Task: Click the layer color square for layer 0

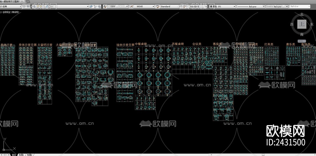Action: pos(49,6)
